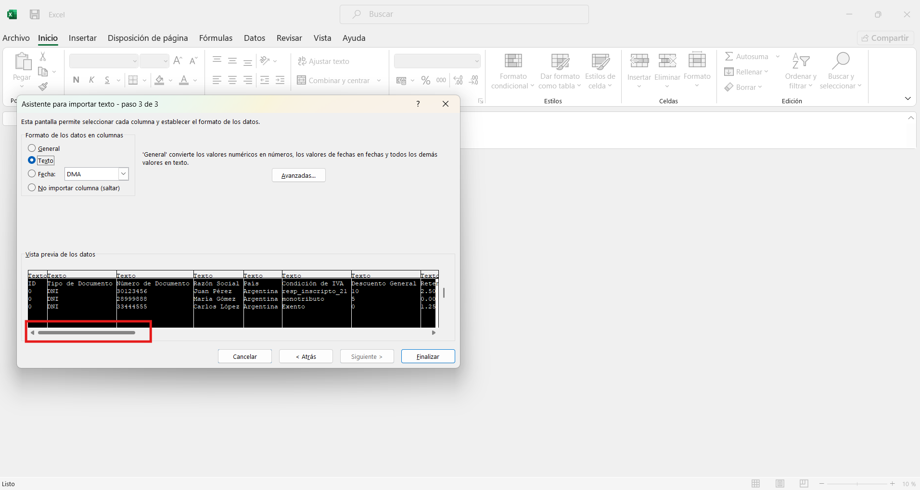Screen dimensions: 920x490
Task: Choose No importar columna (saltar) option
Action: pyautogui.click(x=32, y=187)
